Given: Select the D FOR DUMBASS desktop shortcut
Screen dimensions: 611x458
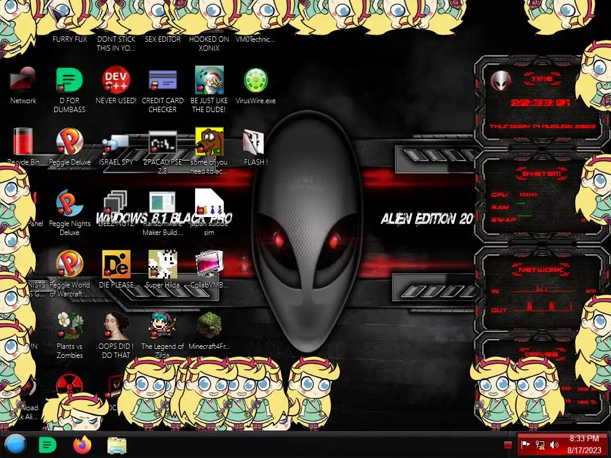Looking at the screenshot, I should click(69, 80).
